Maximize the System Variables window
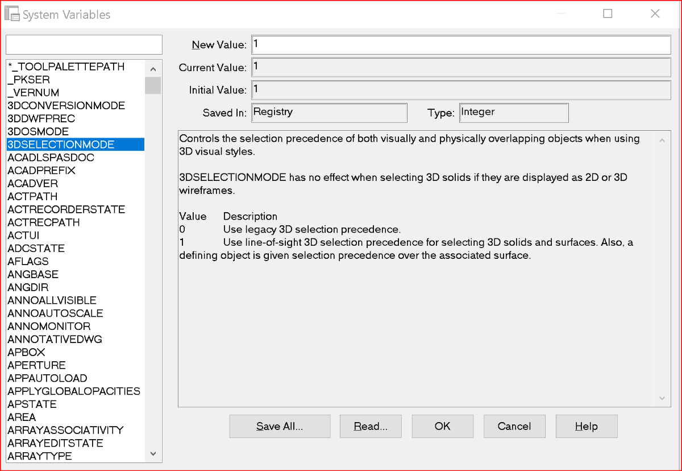 (x=608, y=14)
